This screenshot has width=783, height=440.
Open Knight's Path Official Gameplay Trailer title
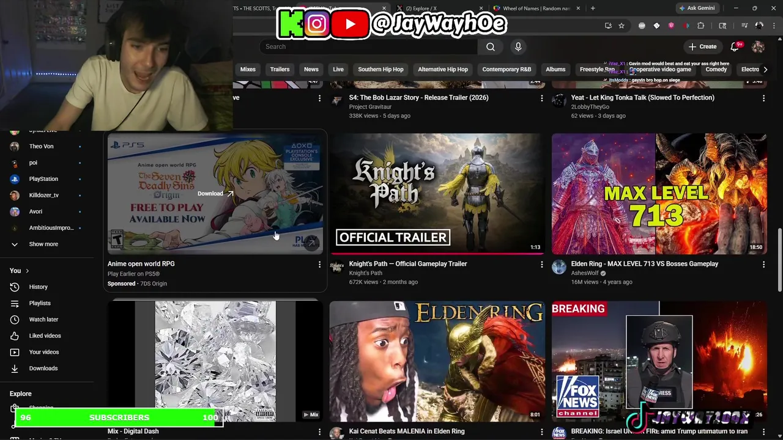(x=408, y=264)
